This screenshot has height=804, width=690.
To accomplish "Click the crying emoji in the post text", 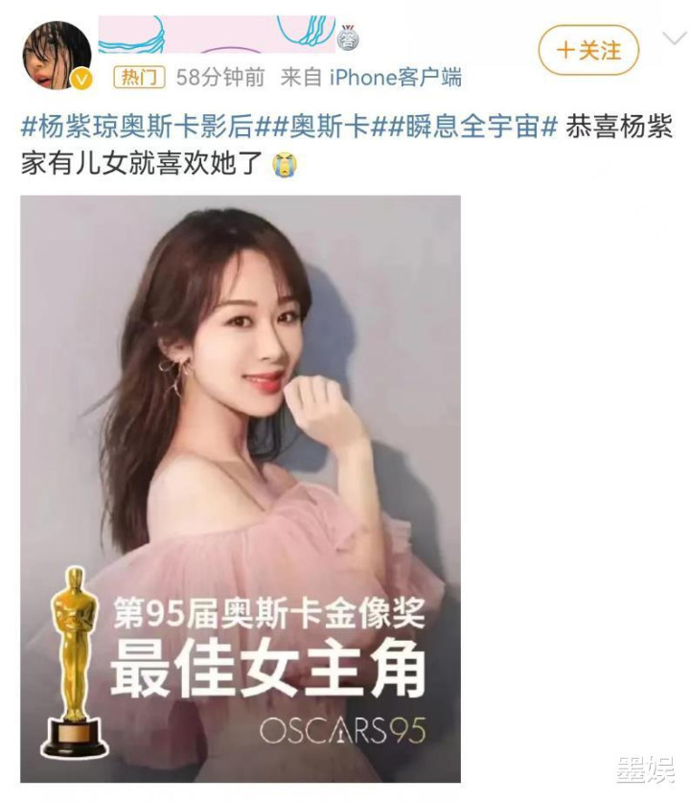I will tap(285, 165).
